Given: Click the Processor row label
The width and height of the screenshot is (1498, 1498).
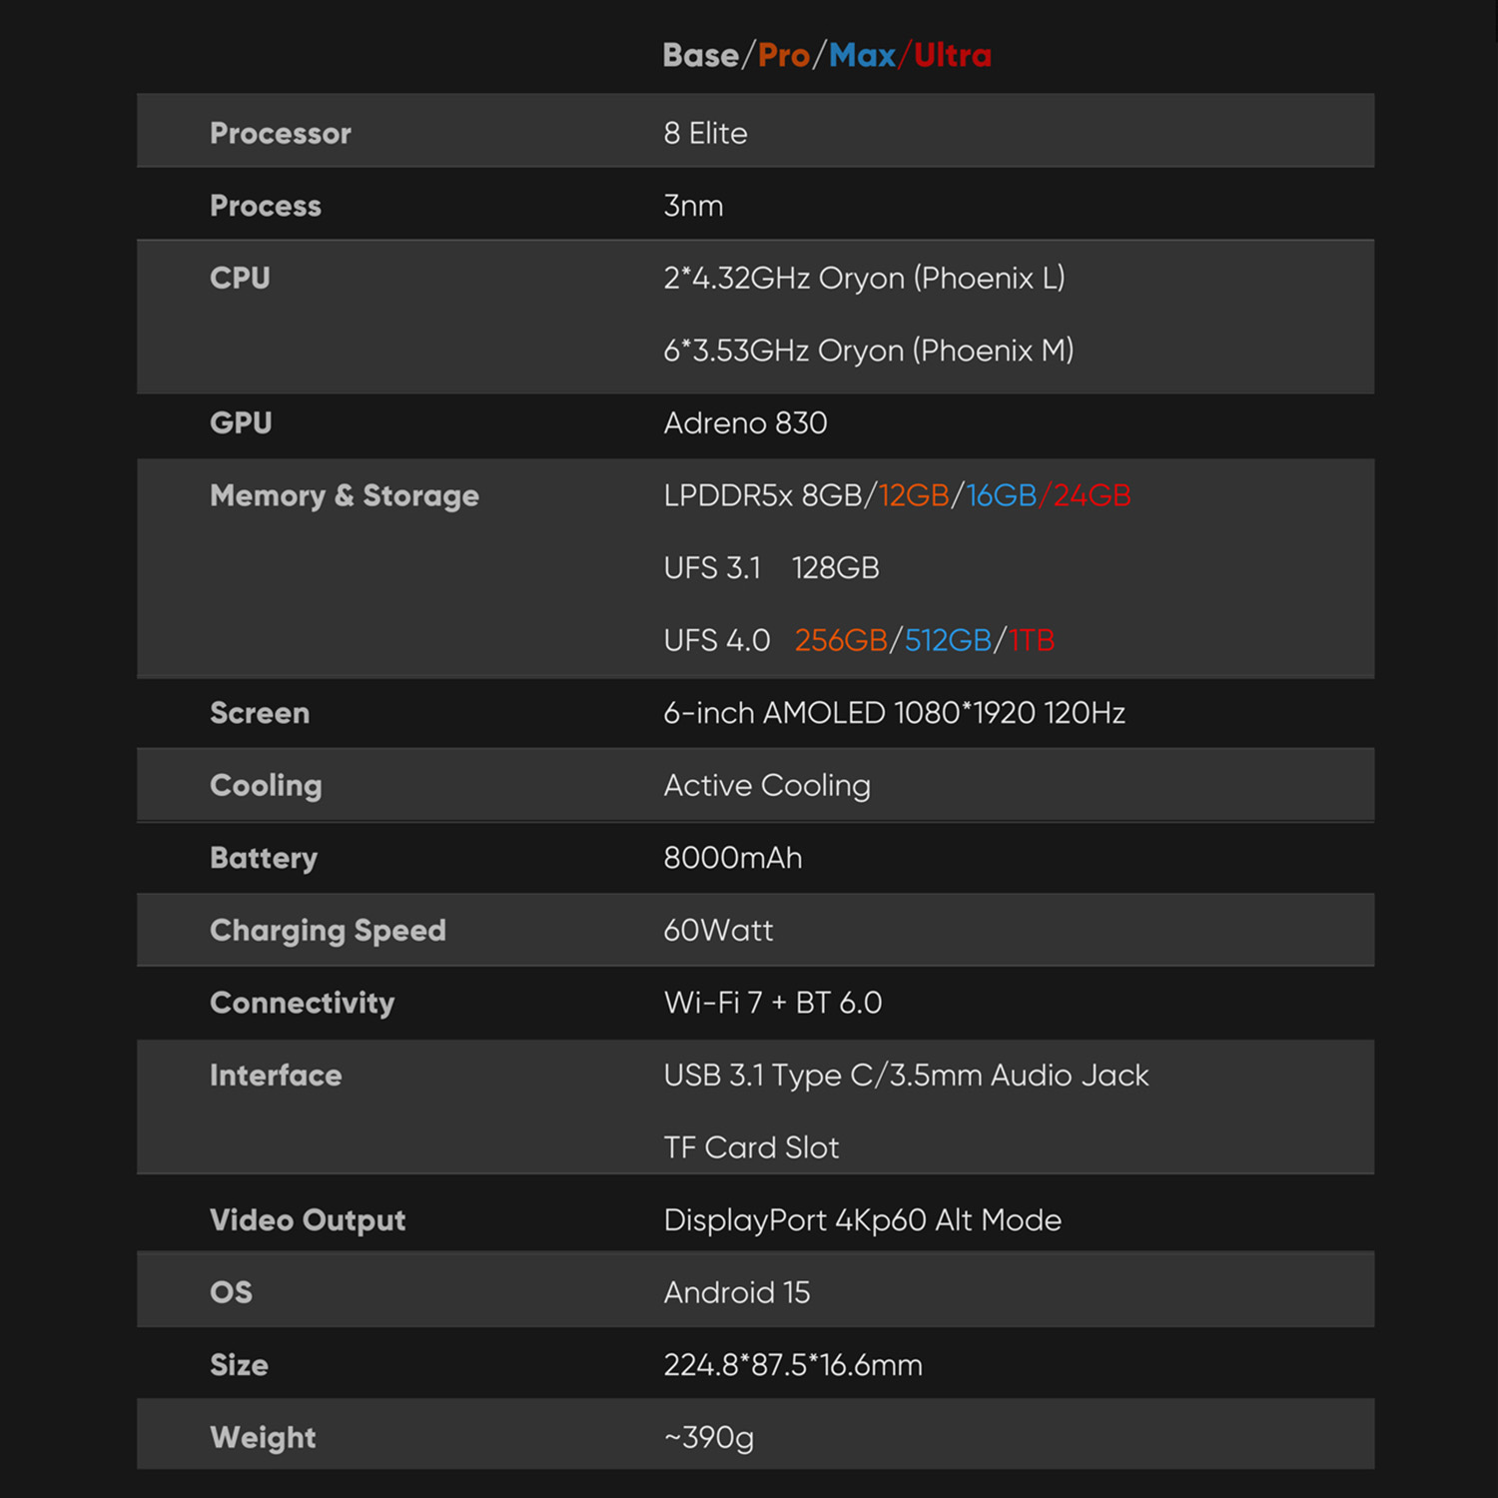Looking at the screenshot, I should point(281,133).
